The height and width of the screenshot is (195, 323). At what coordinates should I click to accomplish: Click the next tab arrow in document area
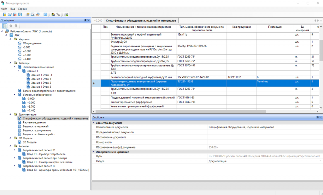pyautogui.click(x=318, y=20)
